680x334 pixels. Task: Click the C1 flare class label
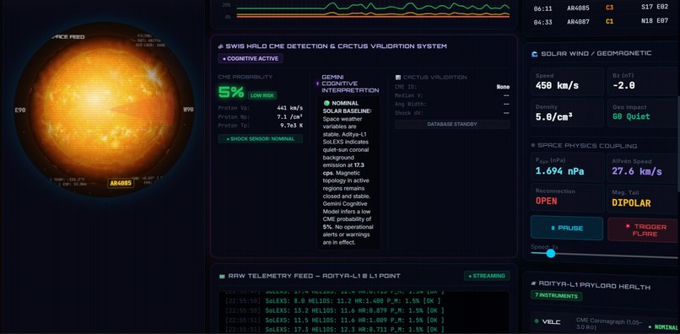[x=609, y=21]
